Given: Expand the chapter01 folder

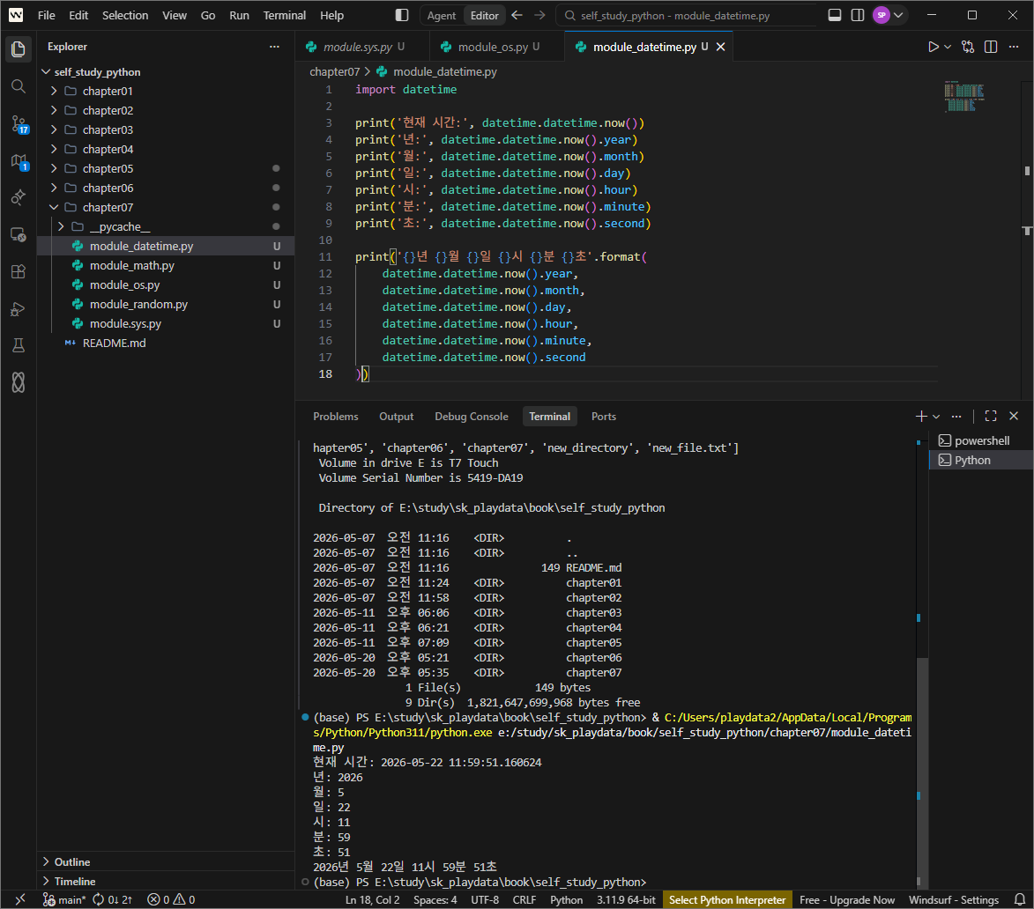Looking at the screenshot, I should 108,91.
